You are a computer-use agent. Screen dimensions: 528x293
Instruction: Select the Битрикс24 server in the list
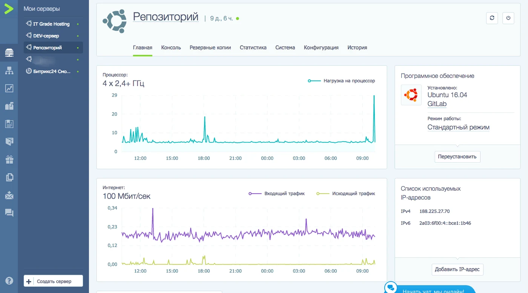(x=53, y=71)
